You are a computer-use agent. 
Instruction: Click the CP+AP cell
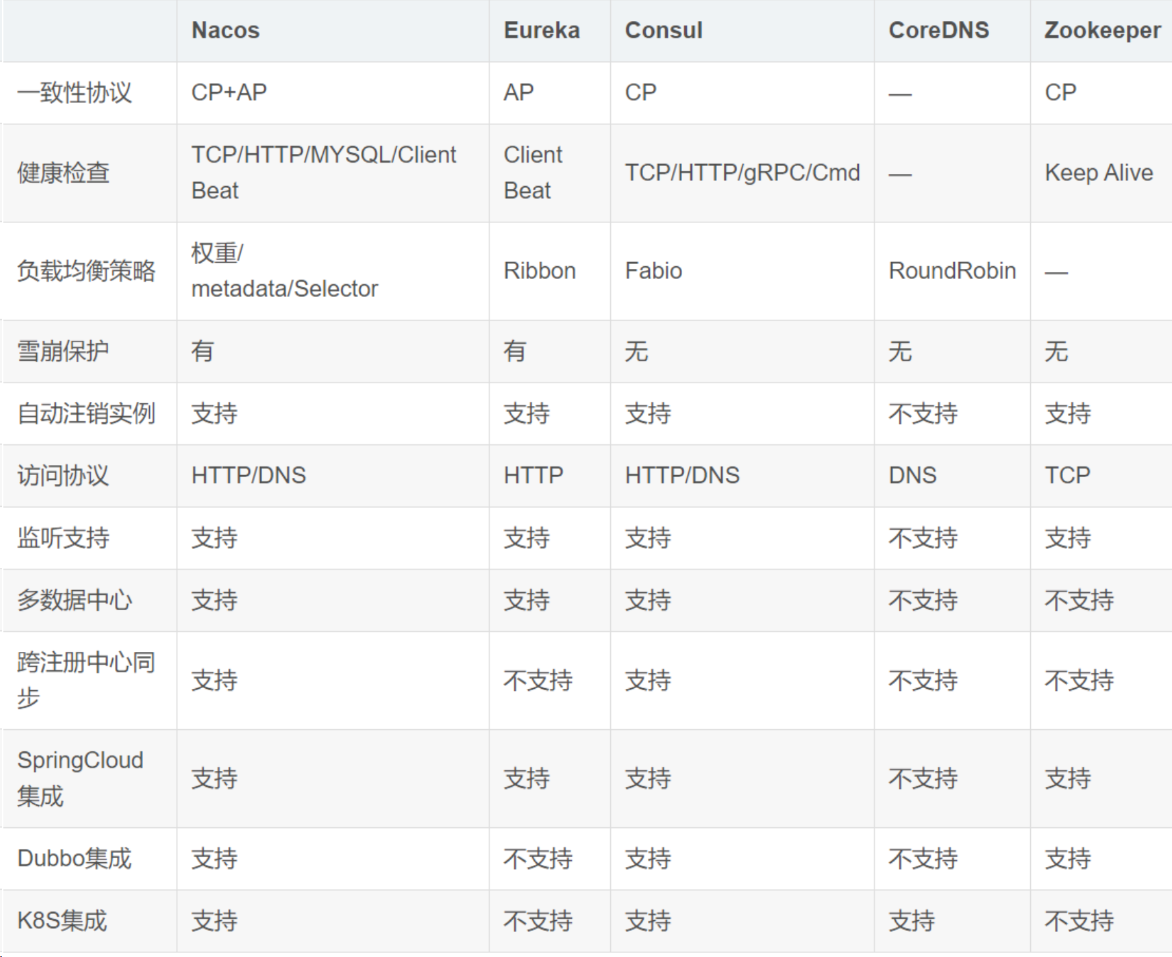[229, 93]
